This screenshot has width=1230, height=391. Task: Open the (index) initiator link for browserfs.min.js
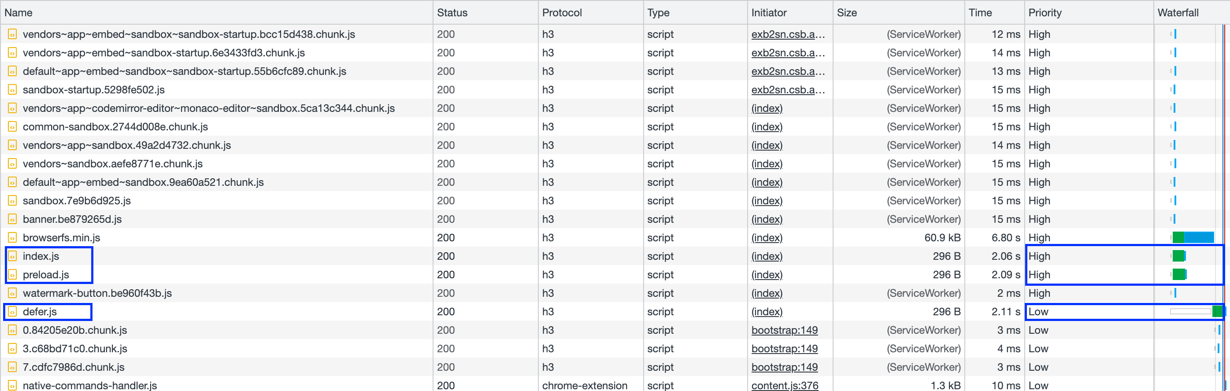pyautogui.click(x=767, y=238)
